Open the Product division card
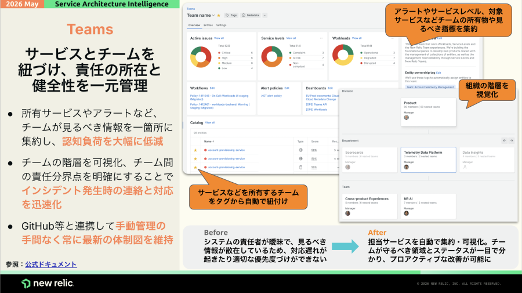522x293 pixels. pyautogui.click(x=429, y=112)
